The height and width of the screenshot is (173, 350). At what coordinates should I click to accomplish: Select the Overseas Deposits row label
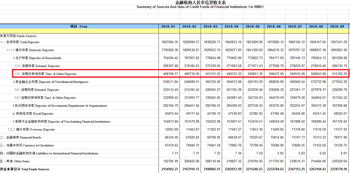[x=31, y=130]
